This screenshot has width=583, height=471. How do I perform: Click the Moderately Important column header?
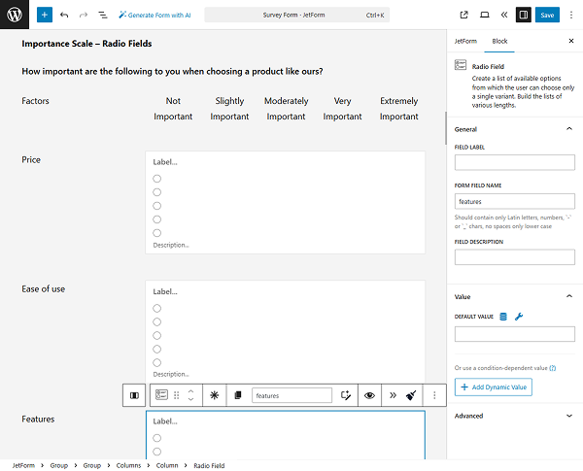[x=286, y=109]
